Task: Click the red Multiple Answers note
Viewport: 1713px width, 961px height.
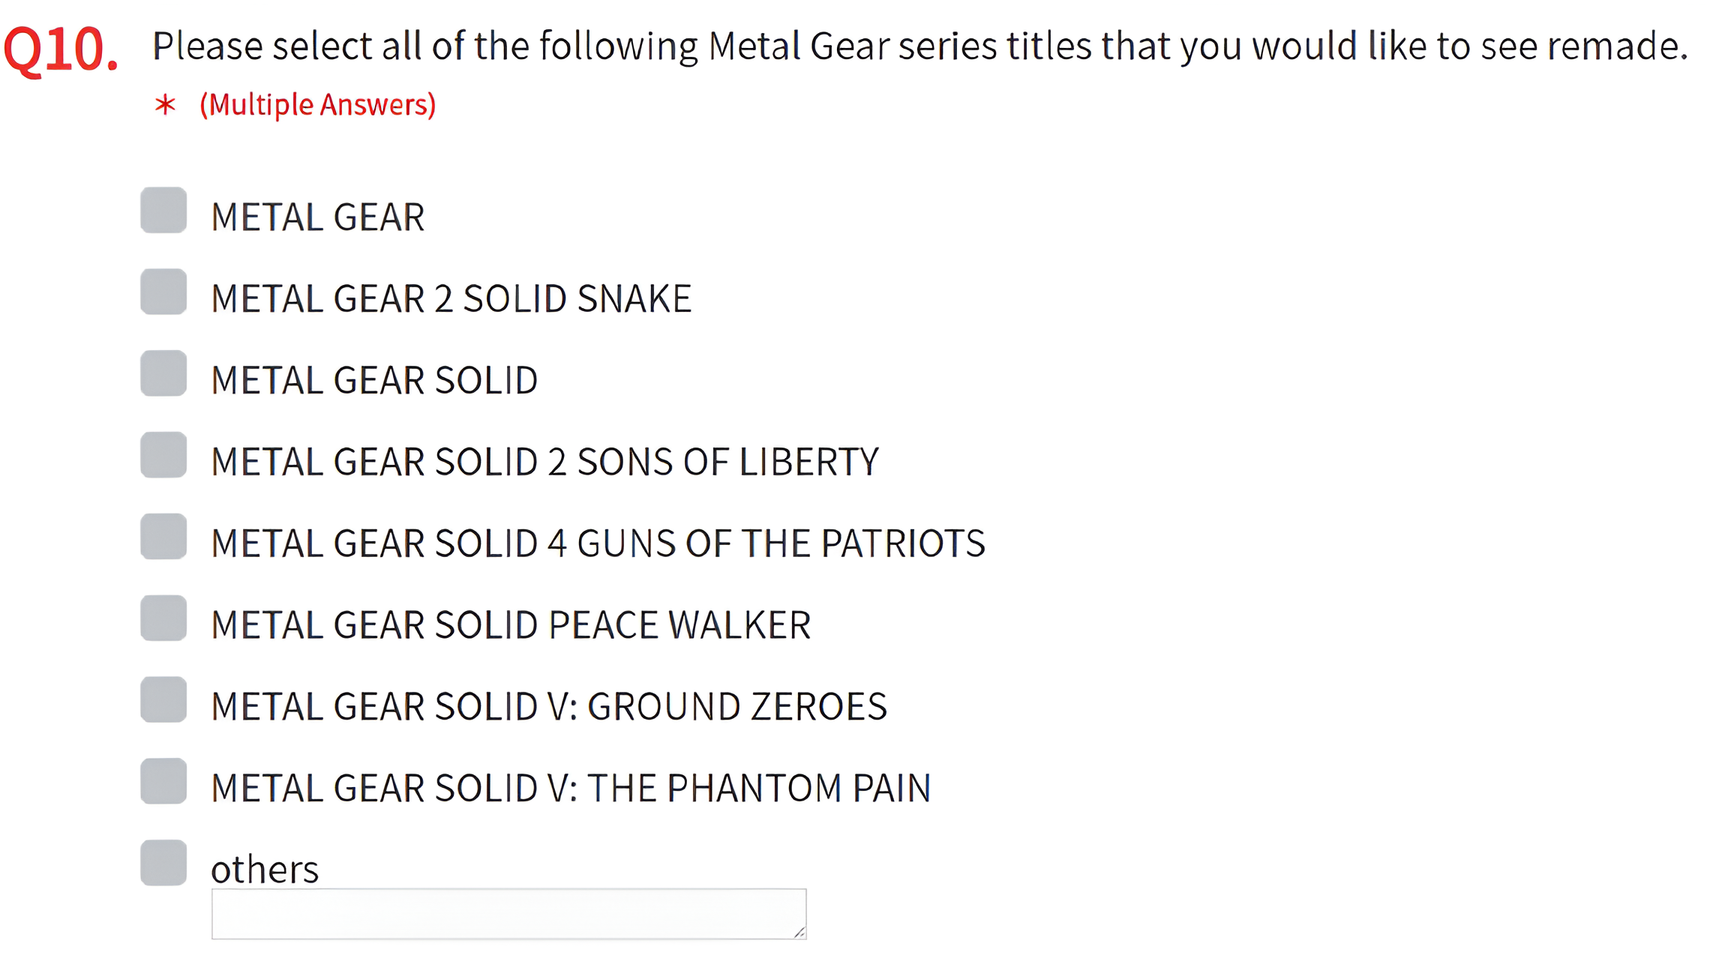Action: [317, 104]
